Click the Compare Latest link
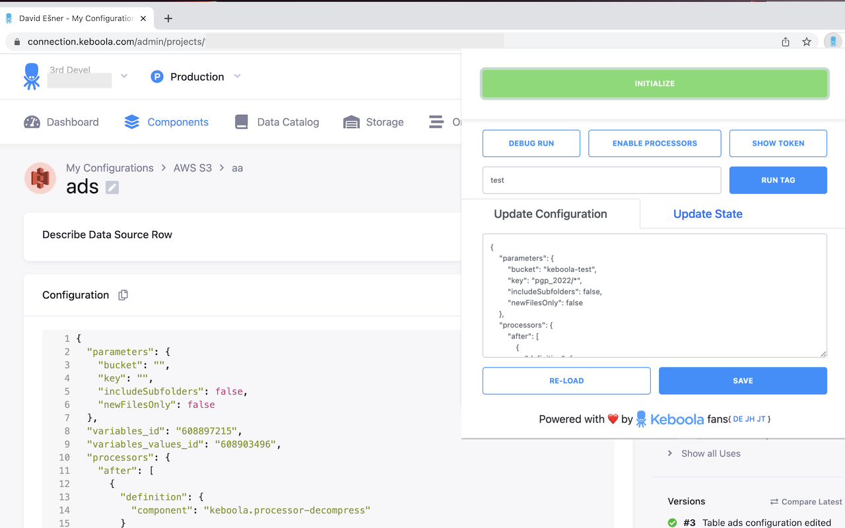This screenshot has height=528, width=845. pyautogui.click(x=806, y=502)
